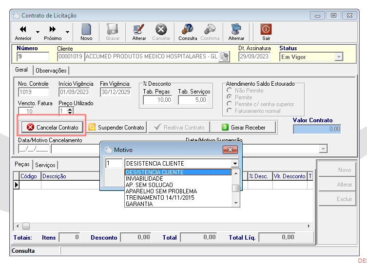Click the Dt. Assinatura date field
367x263 pixels.
point(254,56)
